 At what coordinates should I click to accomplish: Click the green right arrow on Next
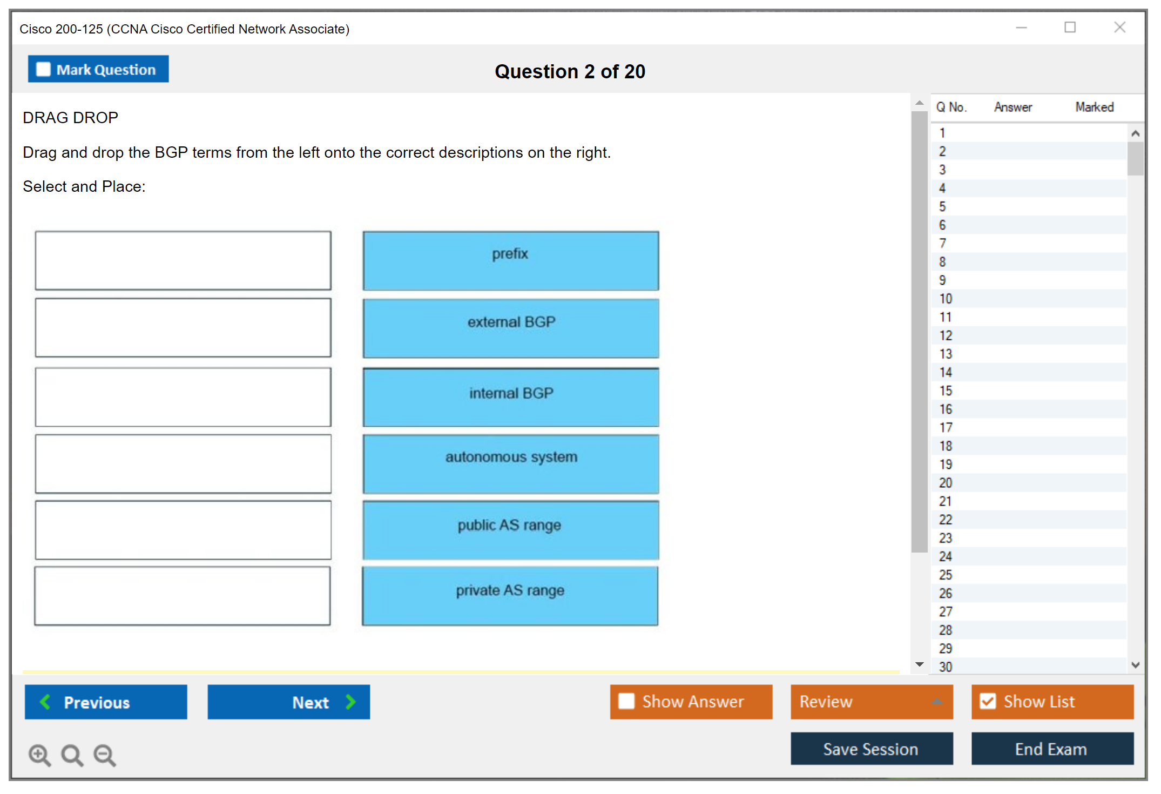click(351, 702)
